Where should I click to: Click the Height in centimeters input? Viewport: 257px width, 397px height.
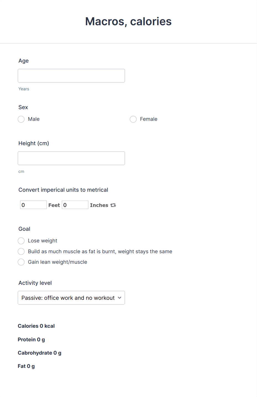(71, 158)
